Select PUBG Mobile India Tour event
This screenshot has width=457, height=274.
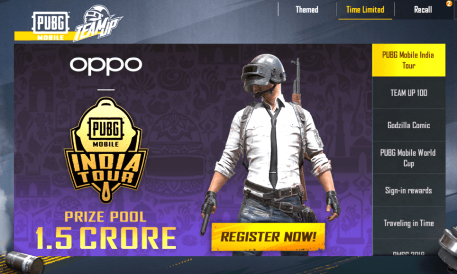pos(409,61)
